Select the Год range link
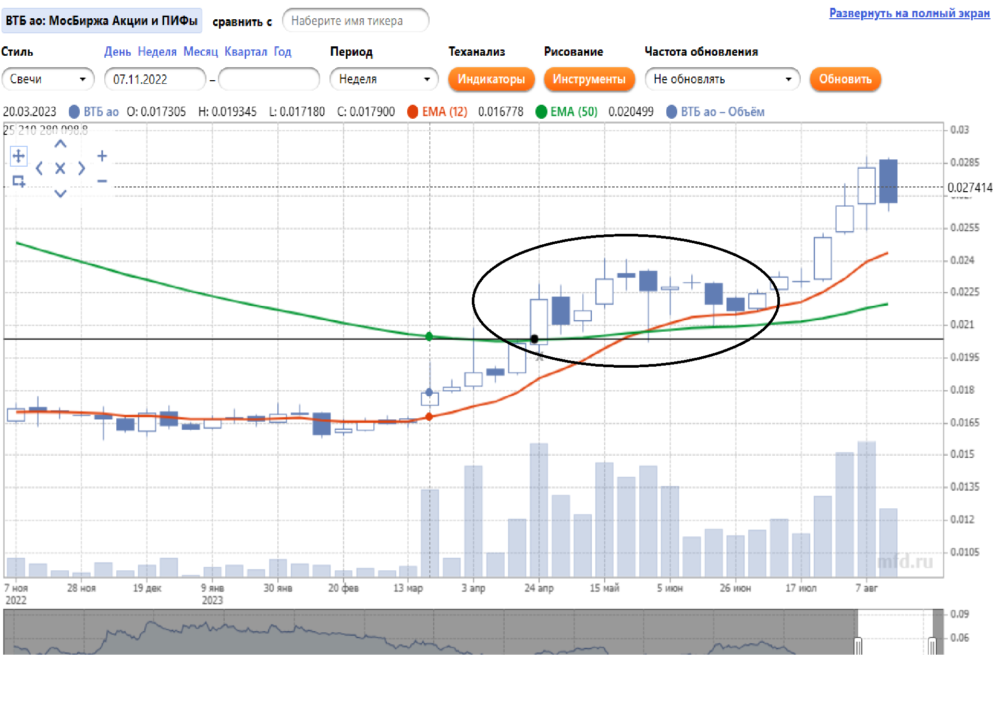Viewport: 1001px width, 701px height. [283, 52]
